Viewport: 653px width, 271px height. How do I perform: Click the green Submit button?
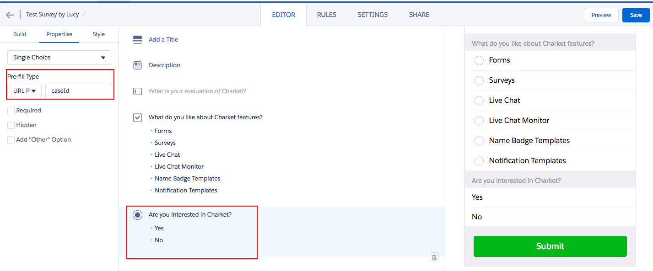[550, 246]
